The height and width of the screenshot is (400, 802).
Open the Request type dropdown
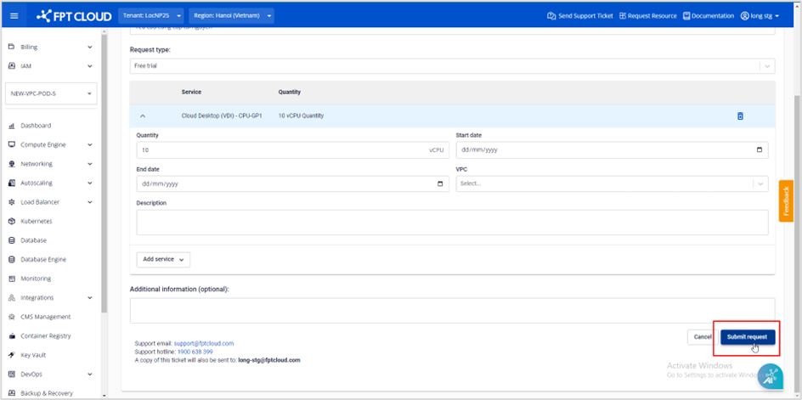[452, 65]
